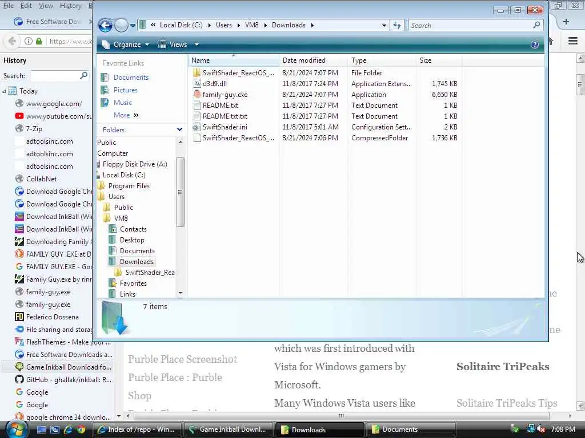This screenshot has height=438, width=585.
Task: Open the Edit menu in the browser
Action: [26, 6]
